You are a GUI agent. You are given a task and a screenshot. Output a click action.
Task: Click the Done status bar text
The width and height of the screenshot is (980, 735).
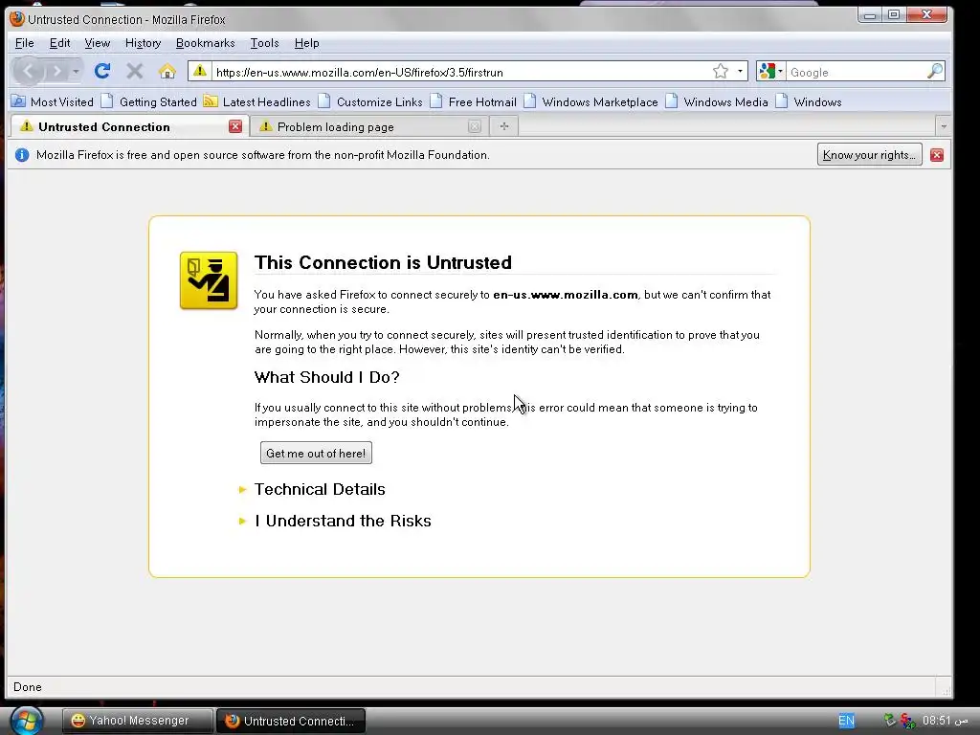coord(28,687)
